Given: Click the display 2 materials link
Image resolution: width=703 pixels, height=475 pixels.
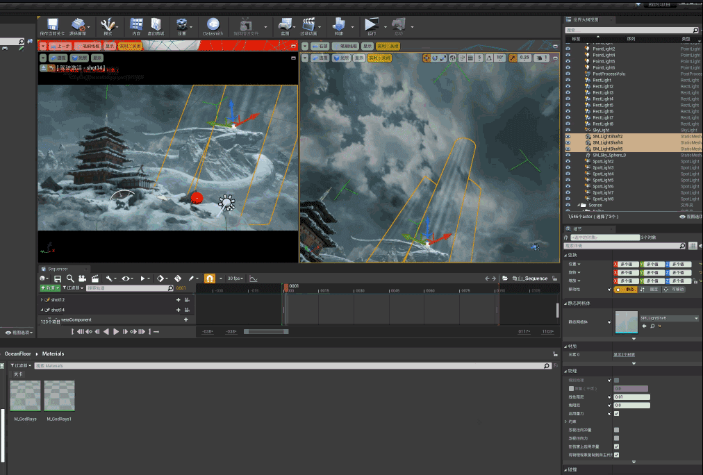Looking at the screenshot, I should [624, 355].
